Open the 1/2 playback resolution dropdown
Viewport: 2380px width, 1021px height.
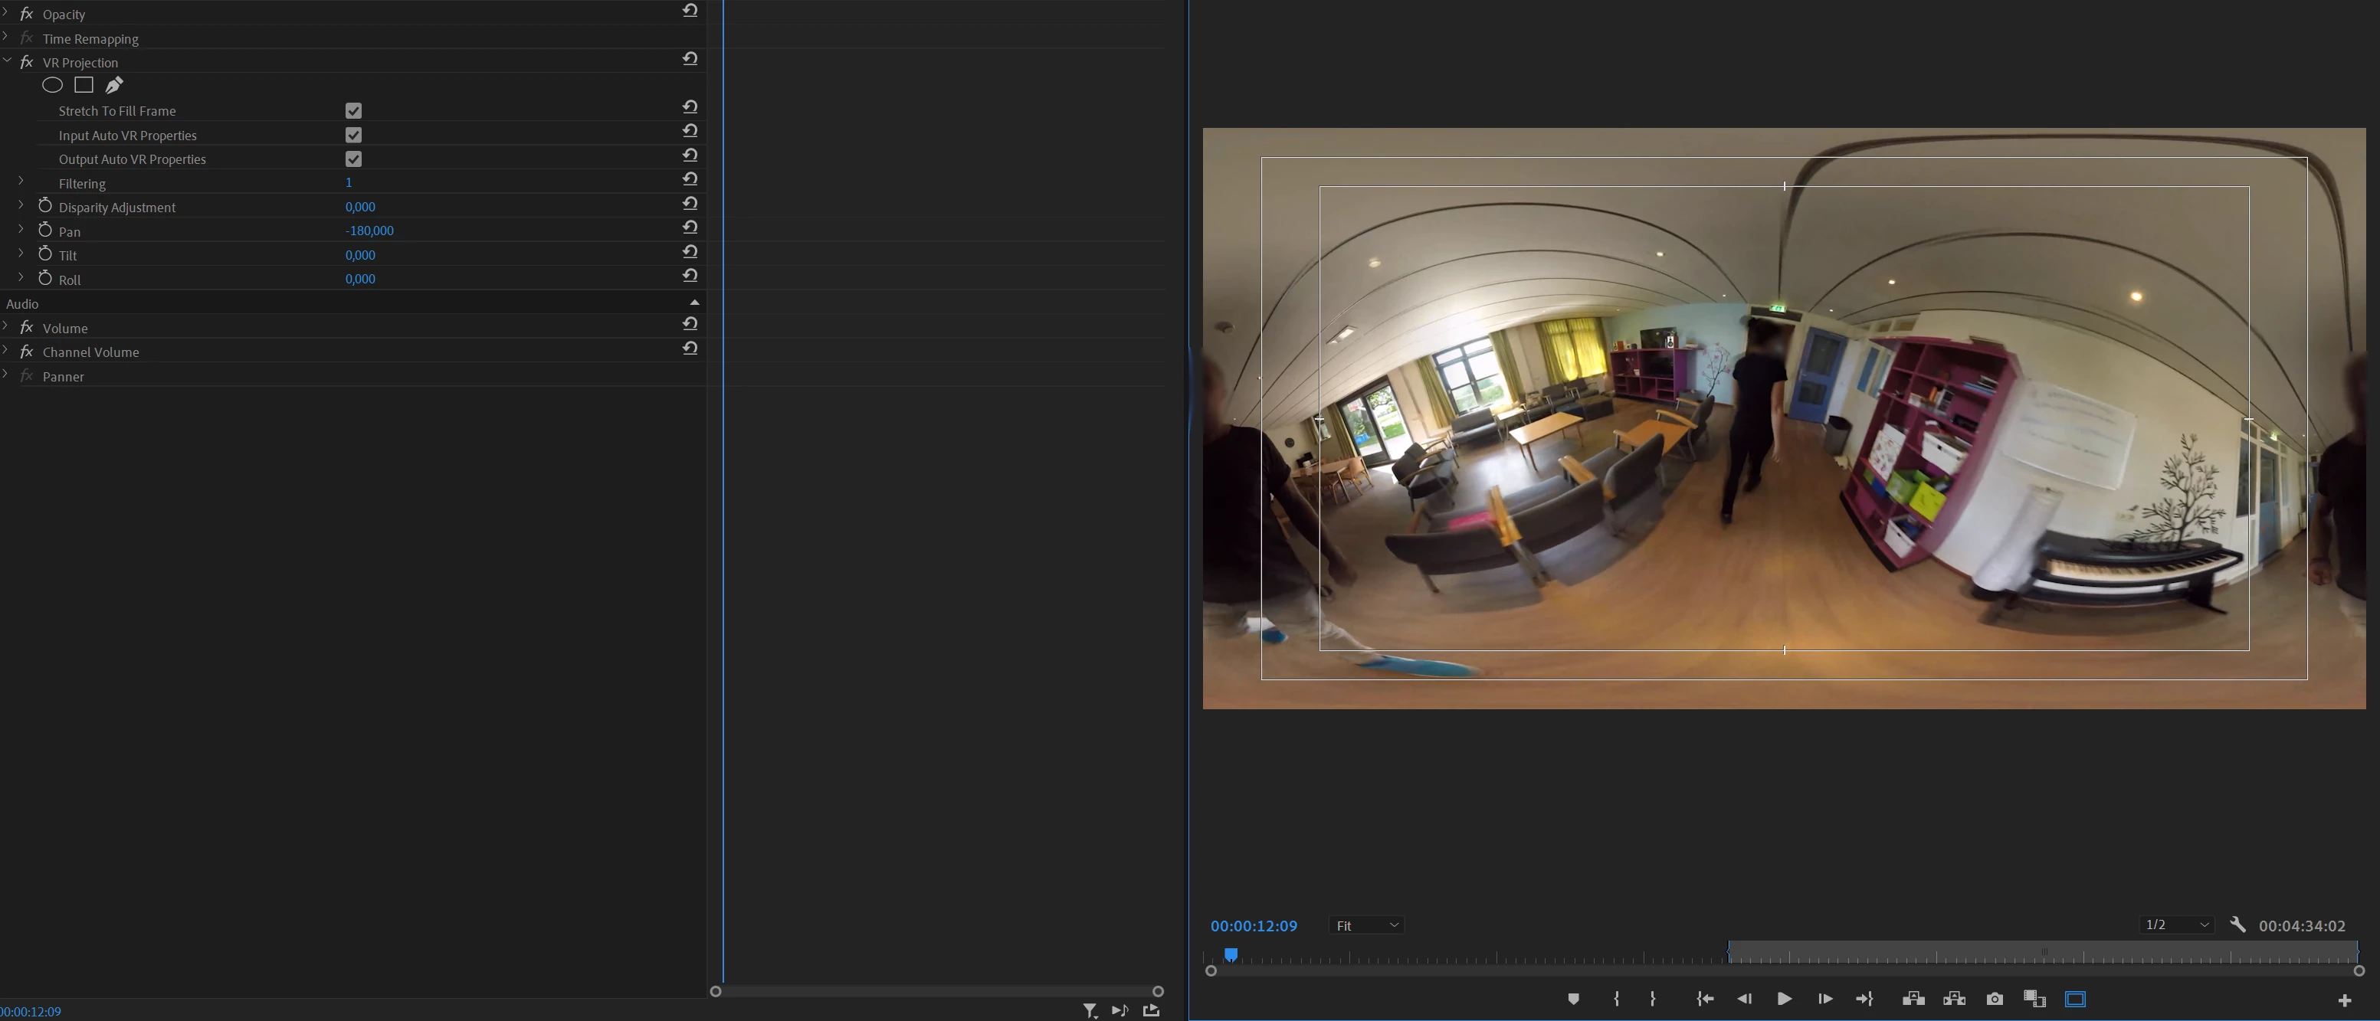(x=2176, y=924)
